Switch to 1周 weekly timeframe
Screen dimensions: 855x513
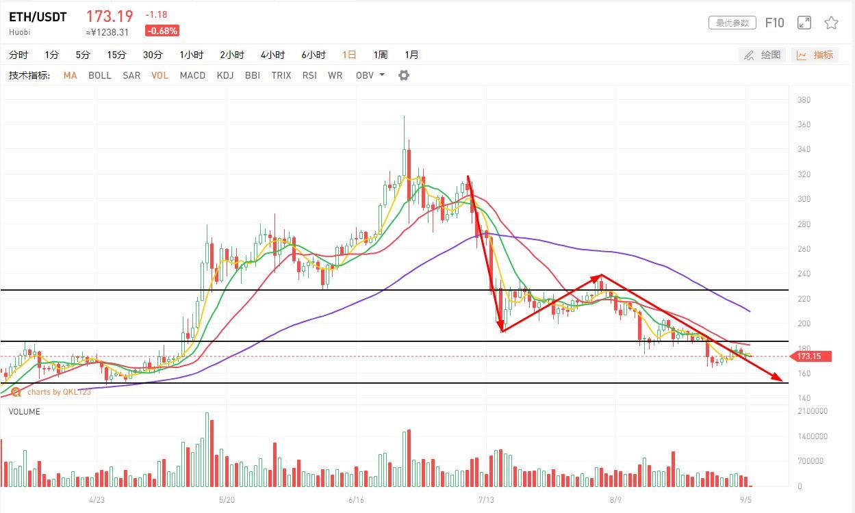click(380, 55)
